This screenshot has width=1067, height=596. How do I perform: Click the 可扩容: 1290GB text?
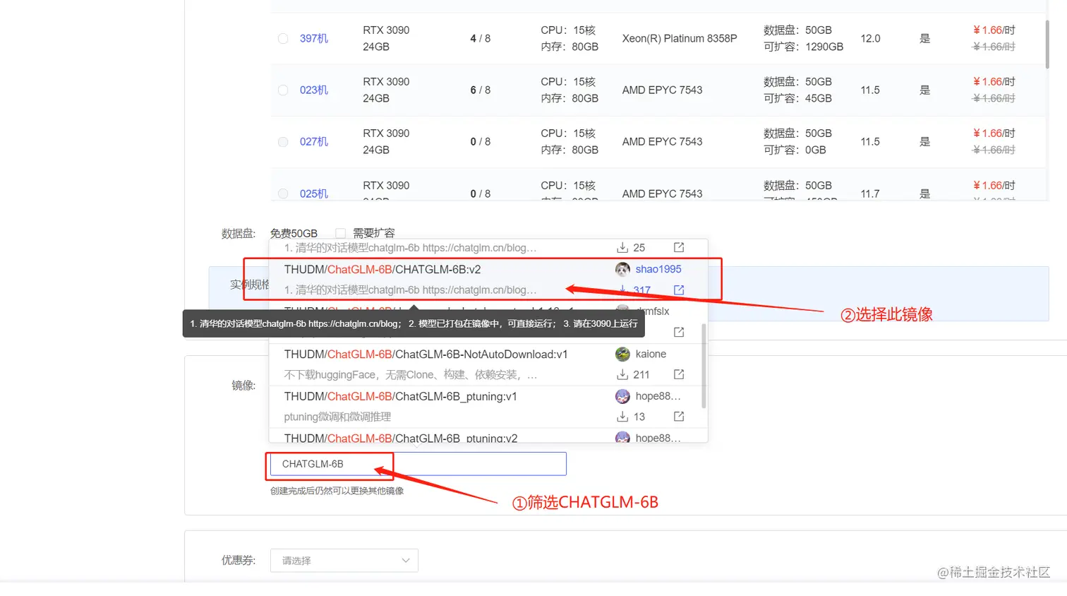tap(803, 47)
